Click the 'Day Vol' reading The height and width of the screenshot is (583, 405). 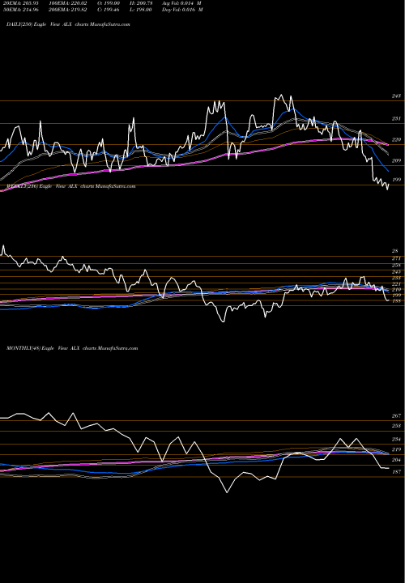(182, 9)
